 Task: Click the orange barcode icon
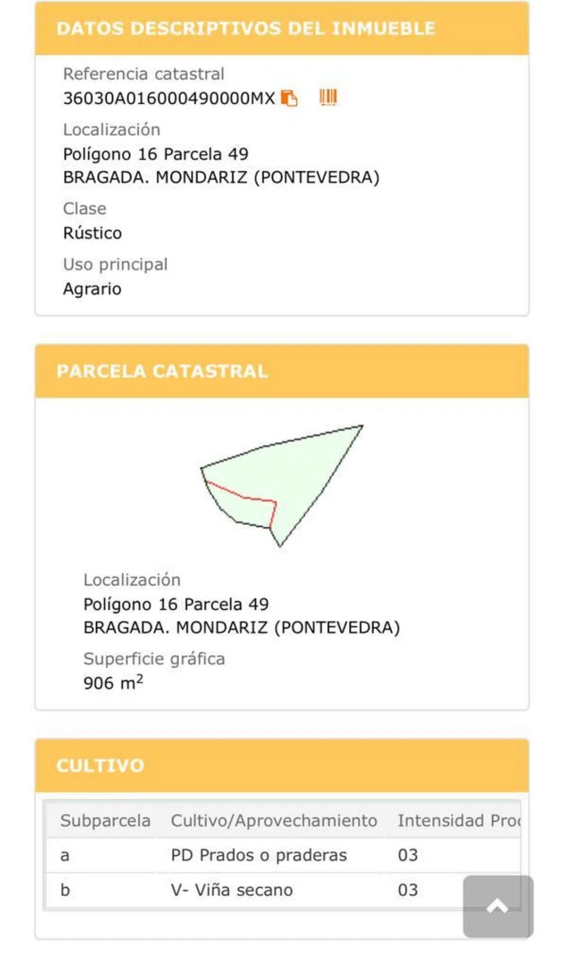coord(328,97)
